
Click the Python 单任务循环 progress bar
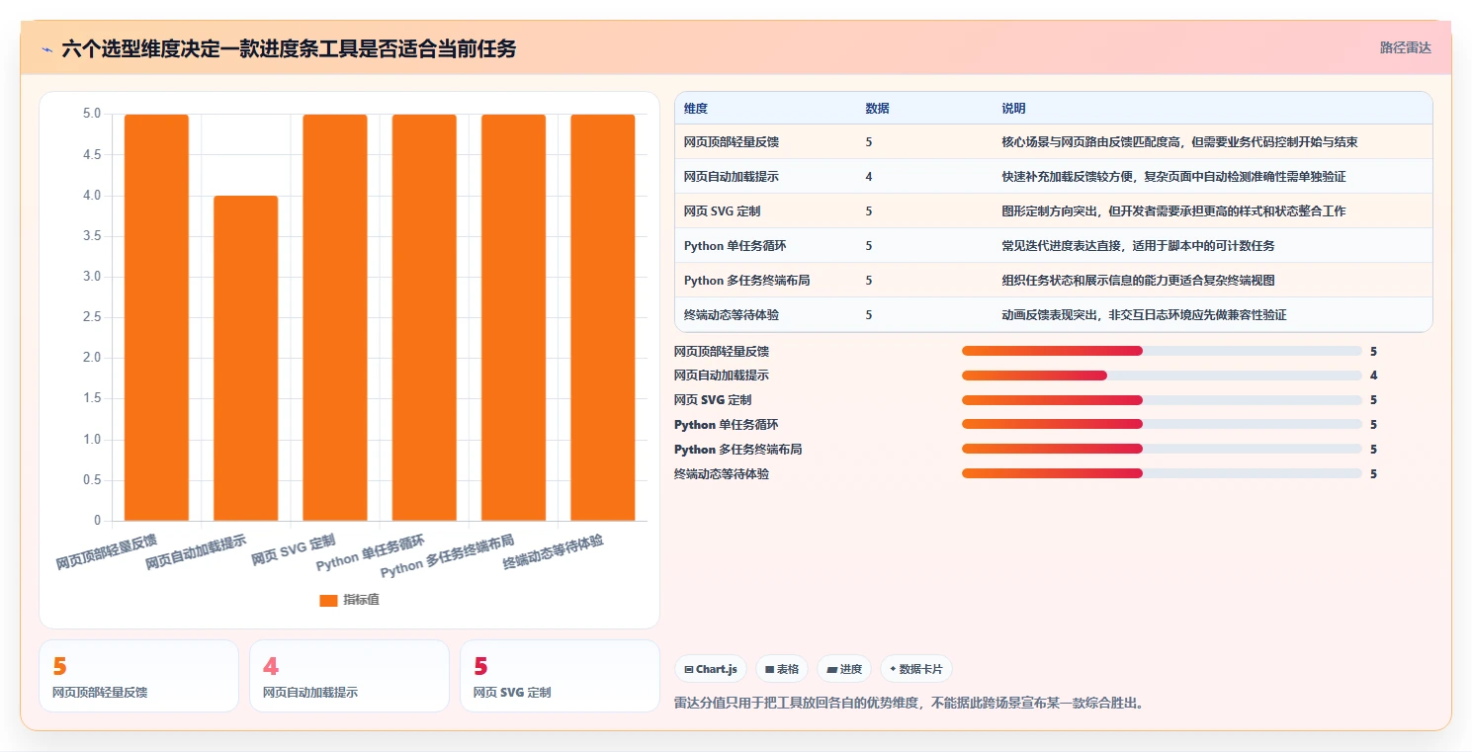click(x=1162, y=425)
